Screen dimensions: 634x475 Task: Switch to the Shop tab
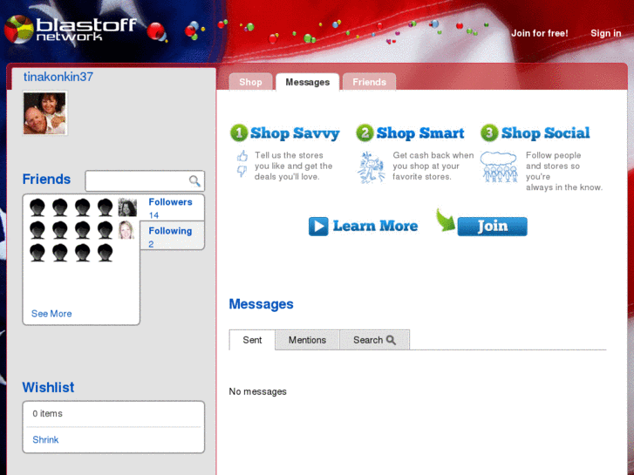250,82
